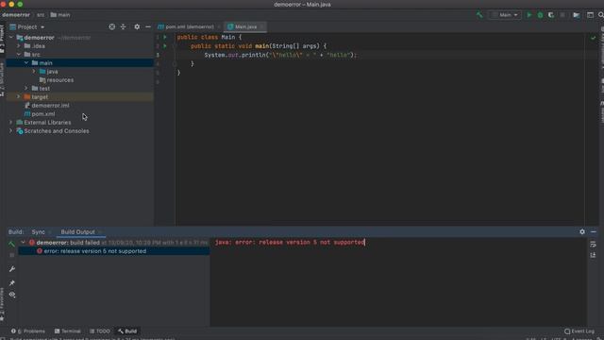The image size is (604, 340).
Task: Click the main breadcrumb in the navigation bar
Action: pyautogui.click(x=60, y=15)
